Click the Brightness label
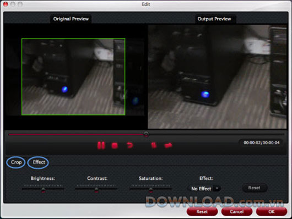292x219 pixels. [43, 178]
